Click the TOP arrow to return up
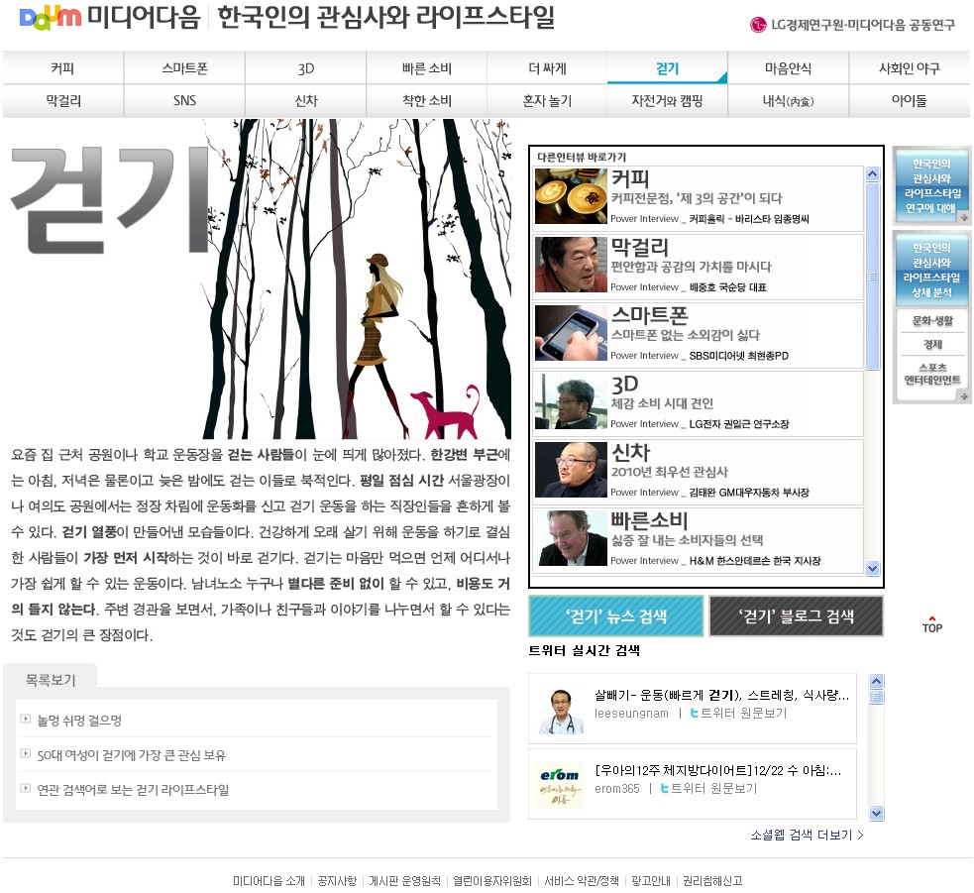The image size is (974, 893). pos(931,624)
